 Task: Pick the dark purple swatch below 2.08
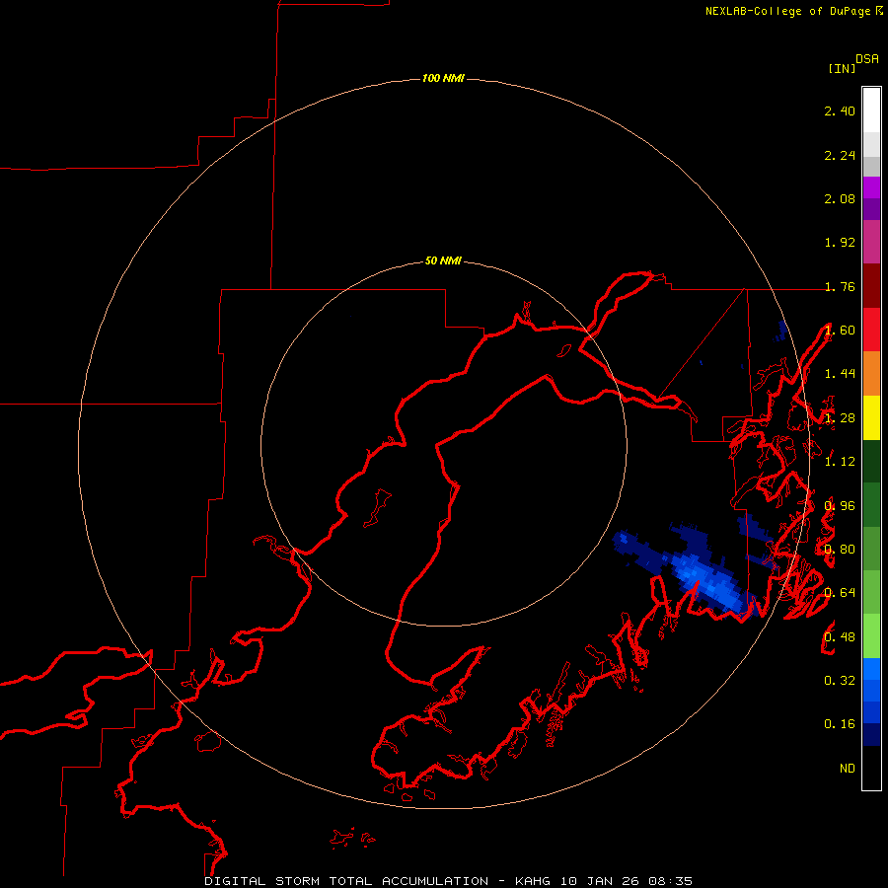coord(871,209)
